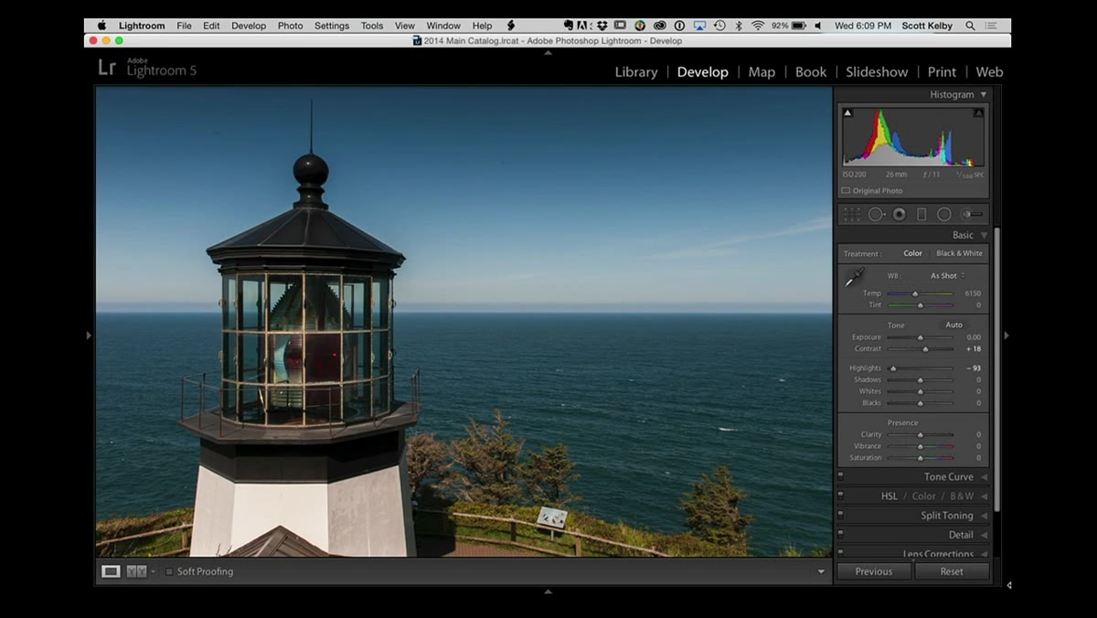Toggle the Split Toning panel switch

click(x=840, y=515)
